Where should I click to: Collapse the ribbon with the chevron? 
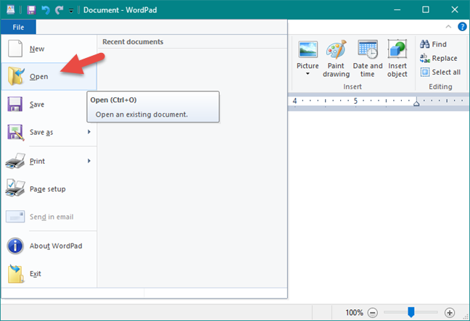[x=448, y=27]
